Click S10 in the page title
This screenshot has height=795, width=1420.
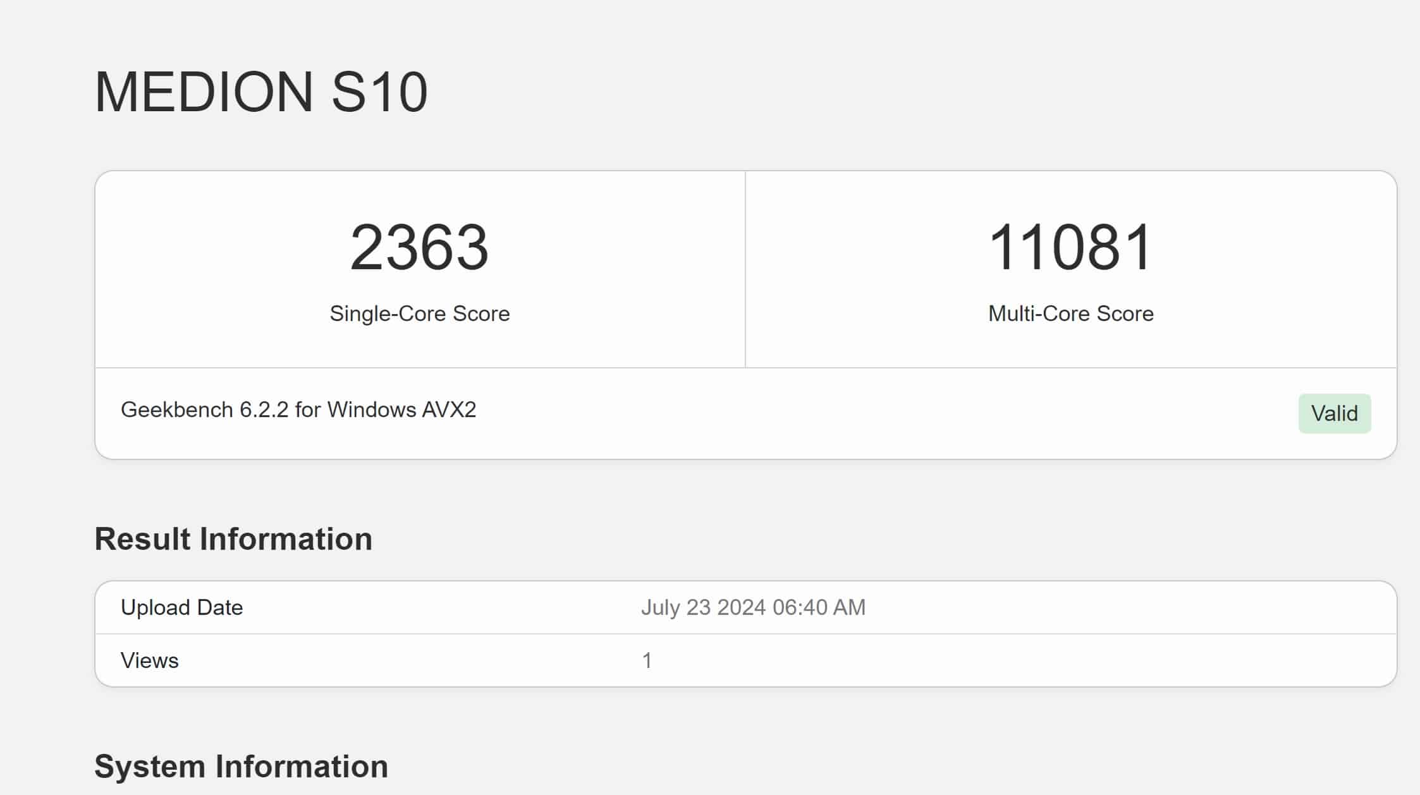[x=379, y=92]
